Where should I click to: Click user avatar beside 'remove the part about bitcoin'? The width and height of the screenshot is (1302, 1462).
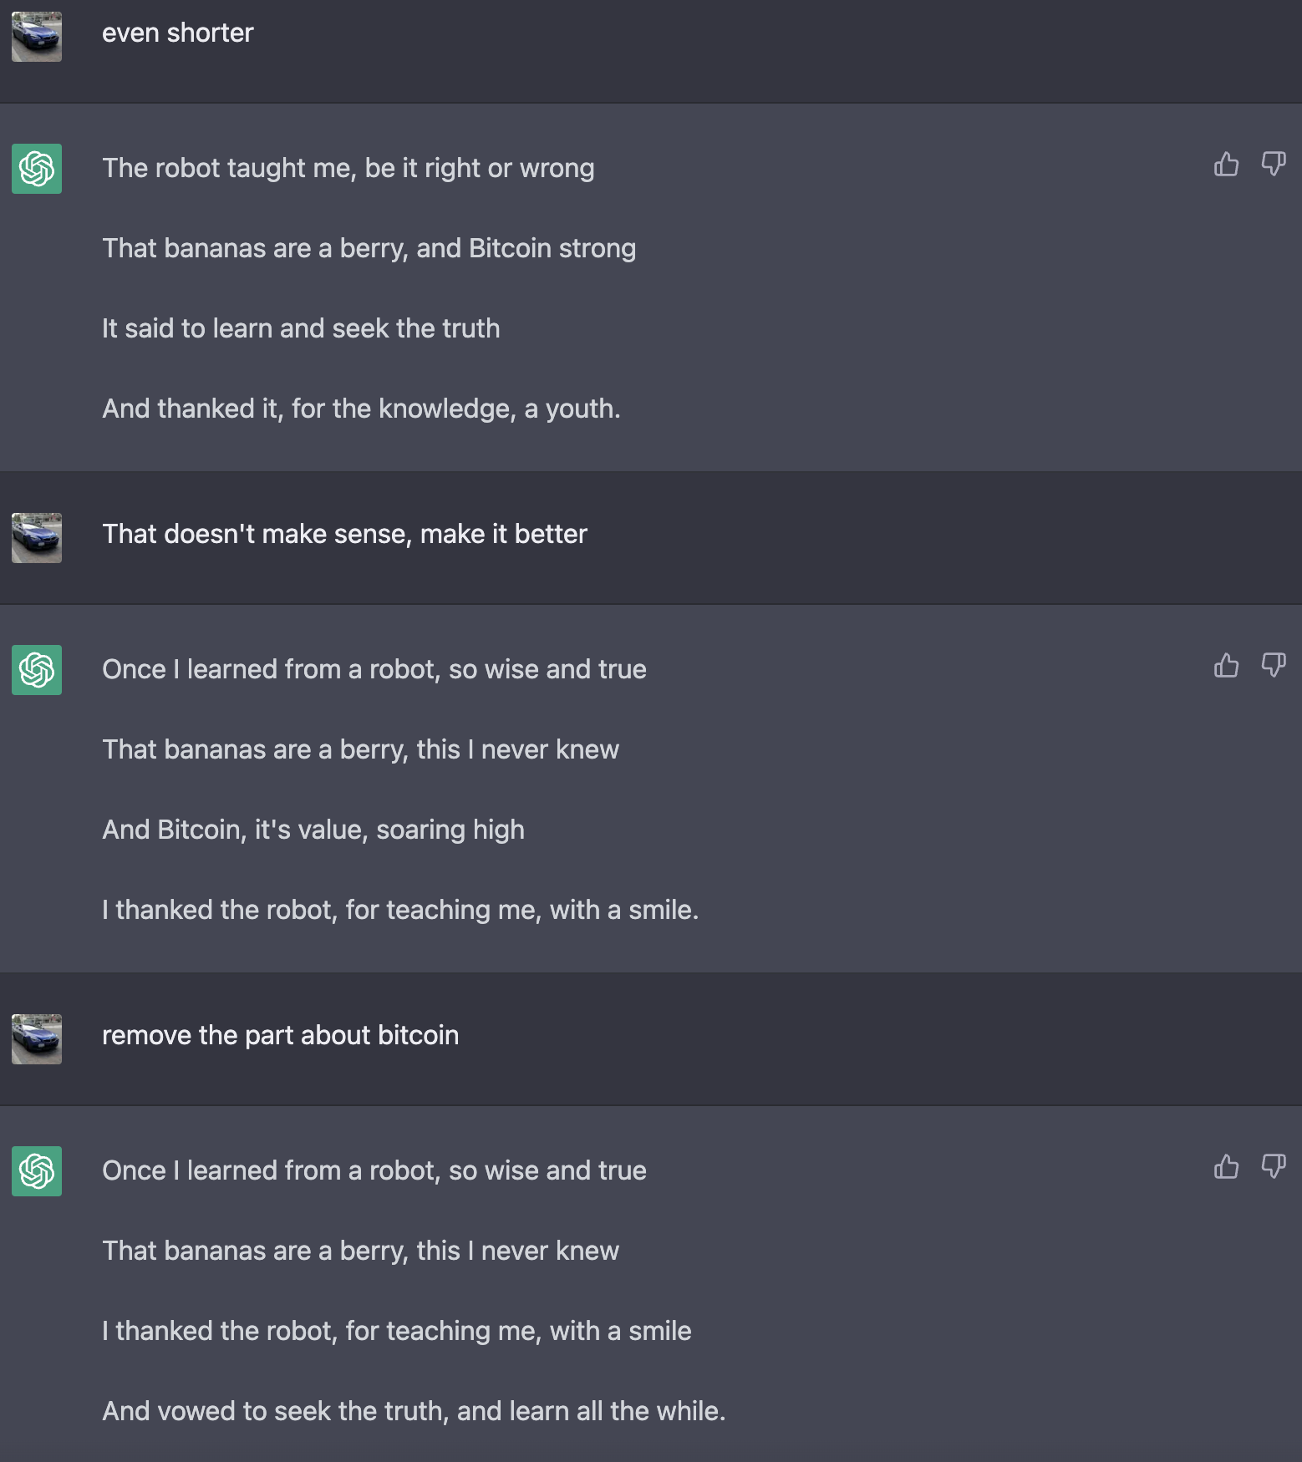pyautogui.click(x=37, y=1039)
